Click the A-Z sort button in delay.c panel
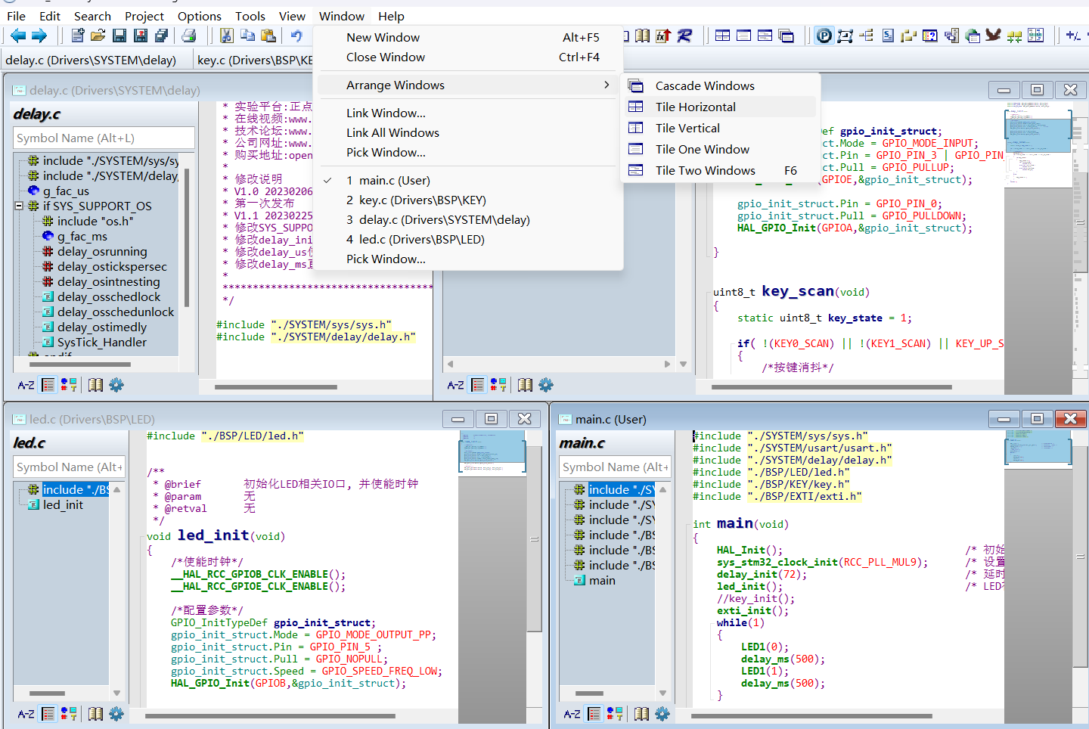The image size is (1089, 729). click(x=26, y=385)
